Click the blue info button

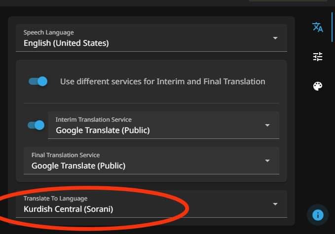click(318, 215)
